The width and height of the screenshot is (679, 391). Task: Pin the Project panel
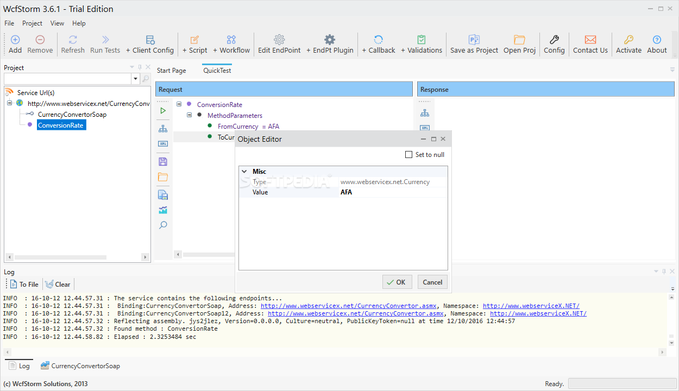click(x=140, y=68)
